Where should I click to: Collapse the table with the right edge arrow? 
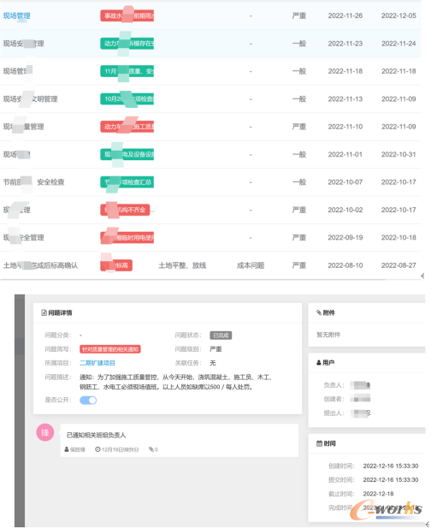click(x=423, y=276)
